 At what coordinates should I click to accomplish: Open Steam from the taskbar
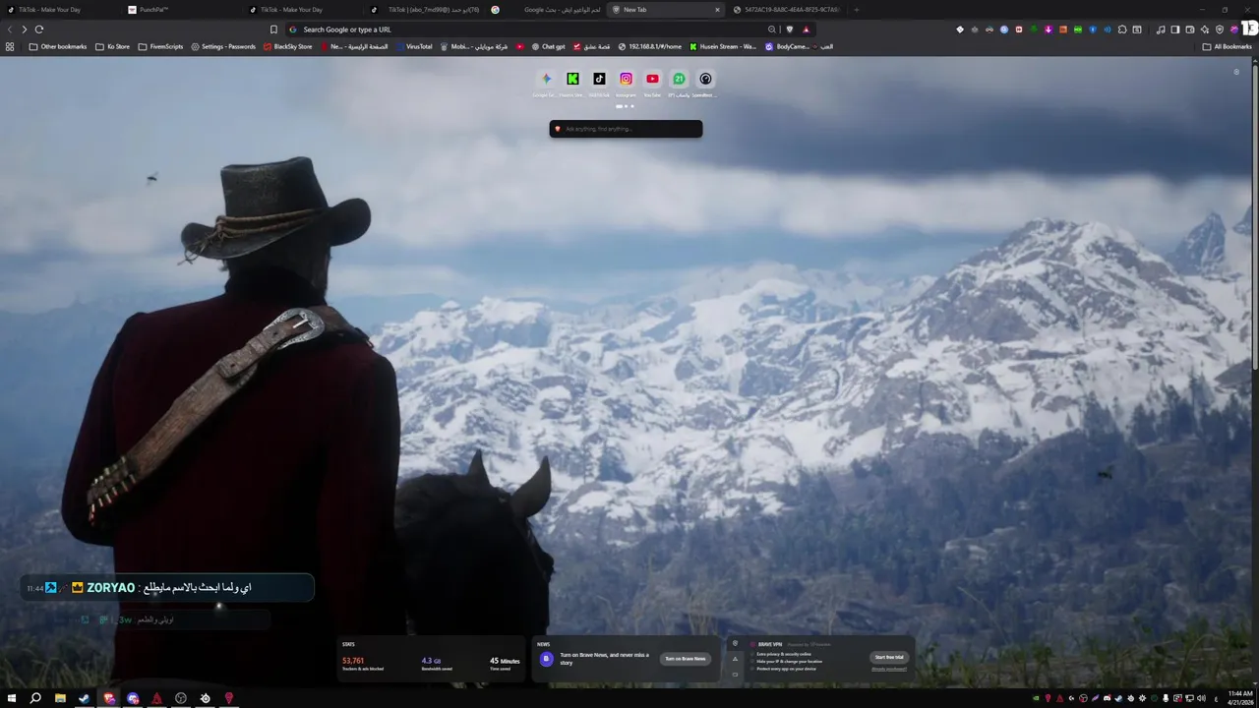(x=85, y=698)
